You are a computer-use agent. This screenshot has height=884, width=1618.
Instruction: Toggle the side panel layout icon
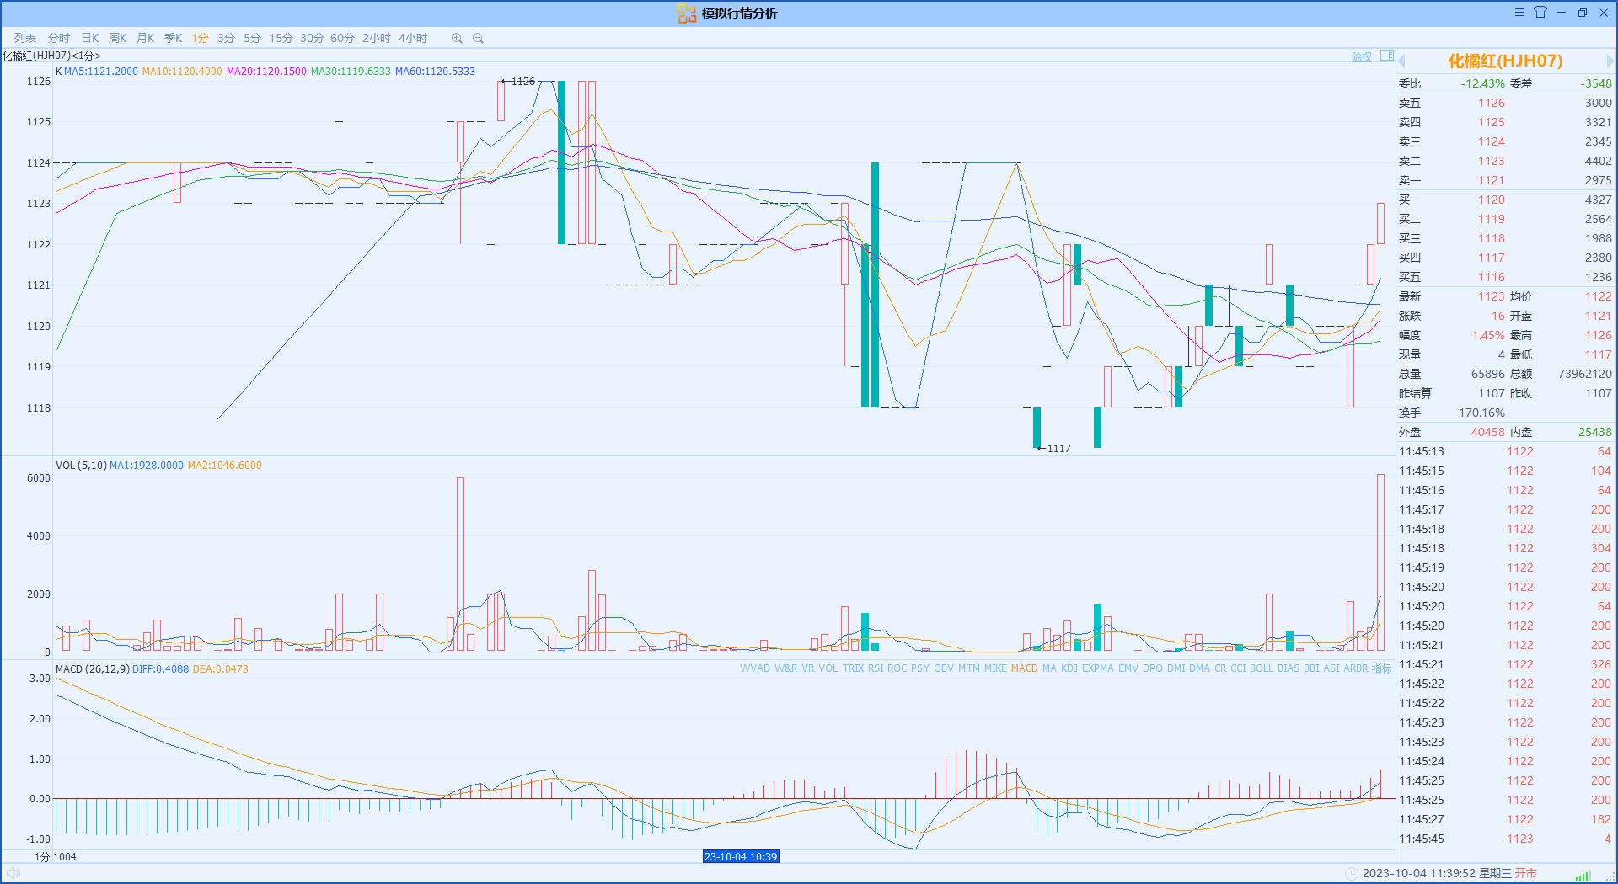1387,56
